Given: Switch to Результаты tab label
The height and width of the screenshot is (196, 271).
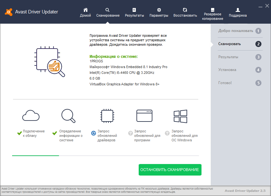Looking at the screenshot, I should (x=135, y=15).
